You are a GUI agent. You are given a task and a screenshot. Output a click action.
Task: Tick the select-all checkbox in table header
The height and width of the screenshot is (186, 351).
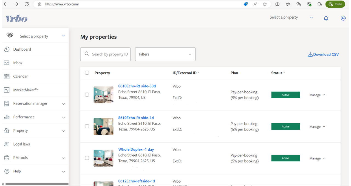click(x=87, y=73)
